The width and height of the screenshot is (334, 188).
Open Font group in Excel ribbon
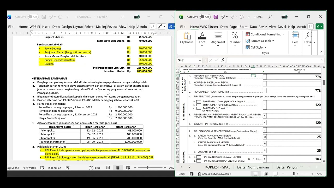(202, 39)
